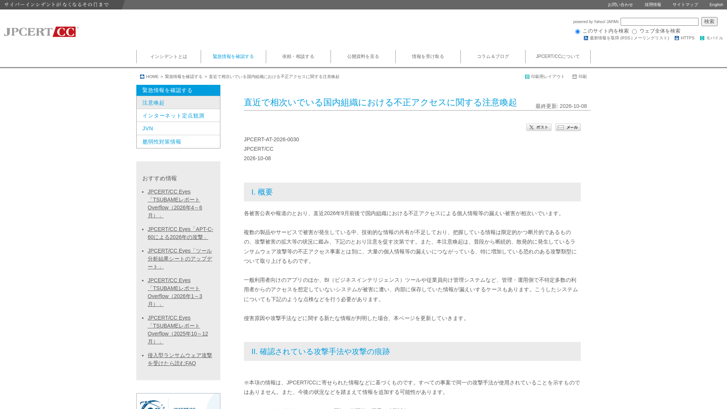Screen dimensions: 727x409
Task: Click 緊急情報を確認する breadcrumb link
Action: click(x=184, y=77)
